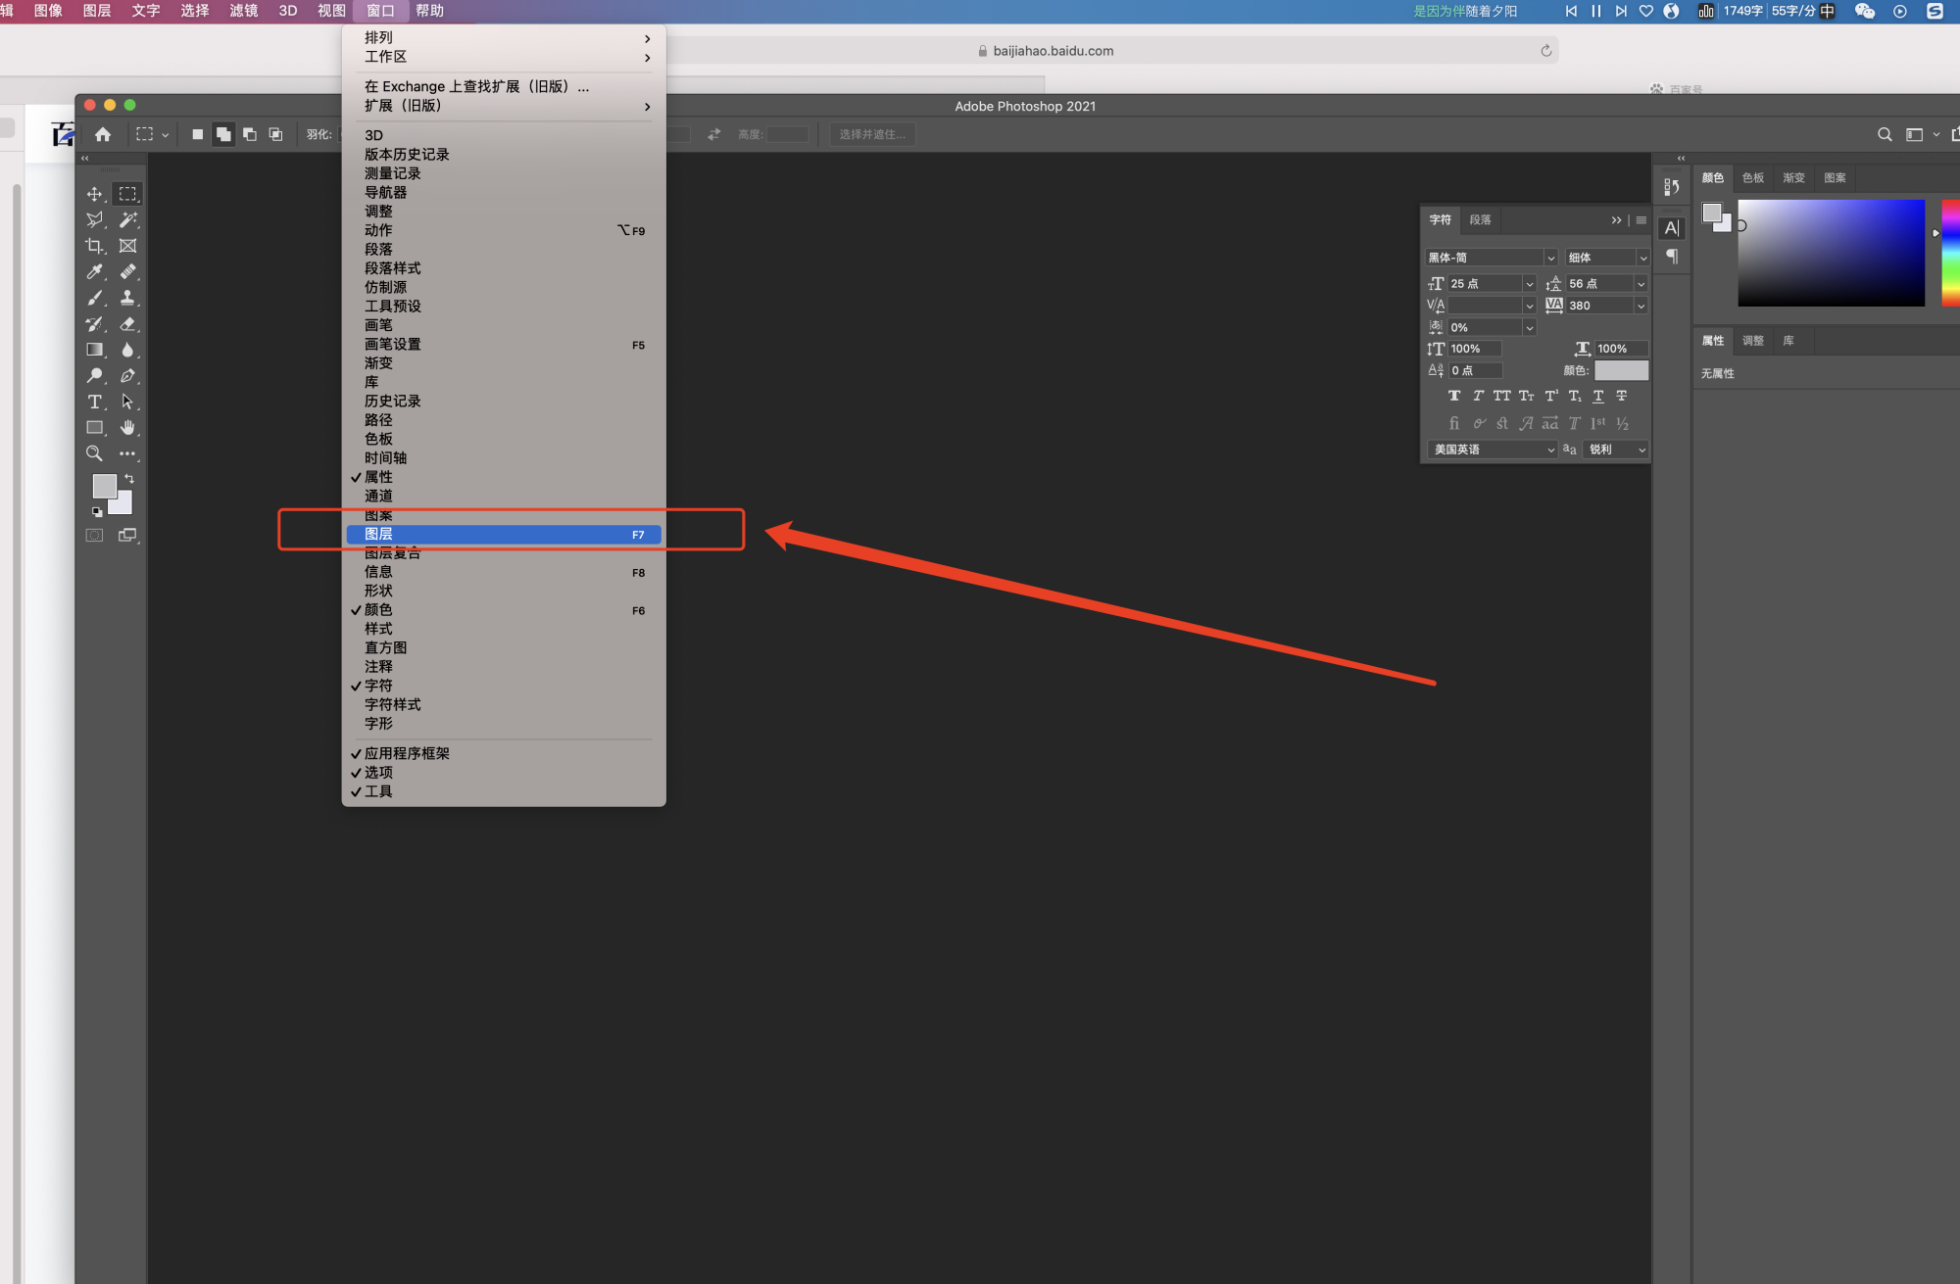Screen dimensions: 1960x1284
Task: Click the text 颜色 swatch in Character panel
Action: [x=1621, y=370]
